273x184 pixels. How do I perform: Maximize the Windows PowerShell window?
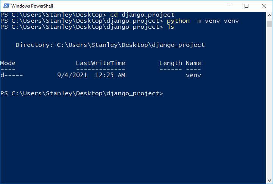[x=246, y=6]
